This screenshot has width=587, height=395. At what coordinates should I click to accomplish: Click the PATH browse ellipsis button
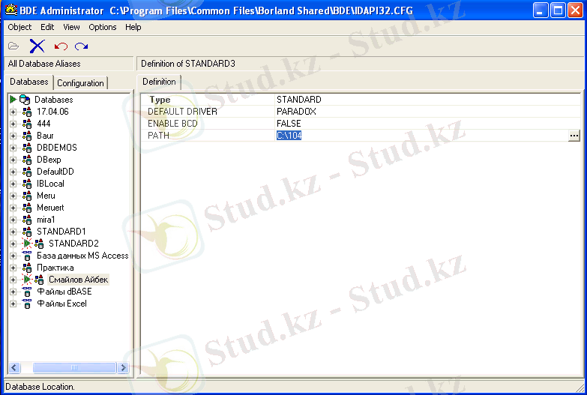574,136
